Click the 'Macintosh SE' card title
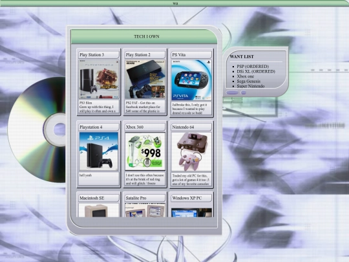Screen dimensions: 349x262 pos(92,198)
